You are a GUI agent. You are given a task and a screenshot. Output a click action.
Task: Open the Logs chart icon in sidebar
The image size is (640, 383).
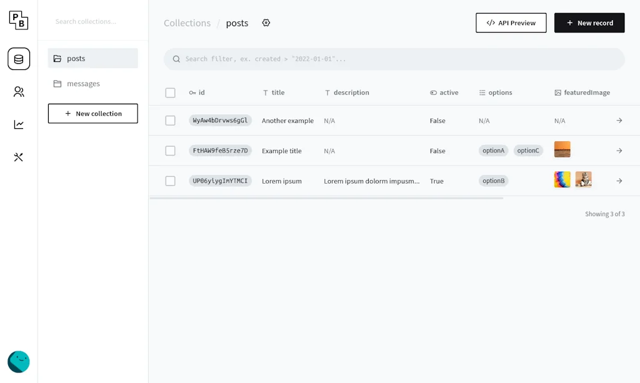tap(19, 124)
